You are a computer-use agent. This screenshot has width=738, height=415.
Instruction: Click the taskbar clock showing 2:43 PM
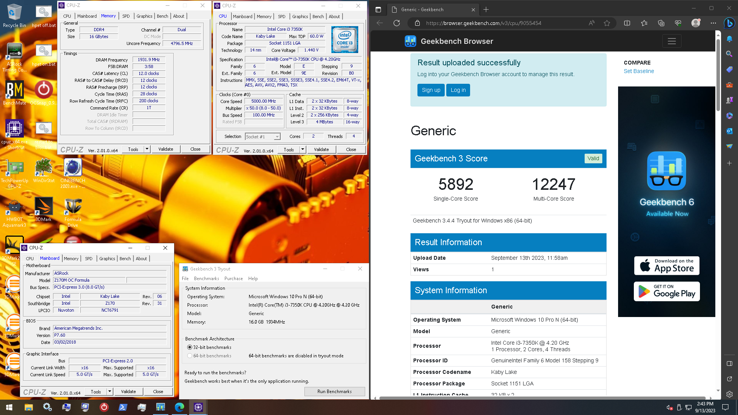(705, 407)
